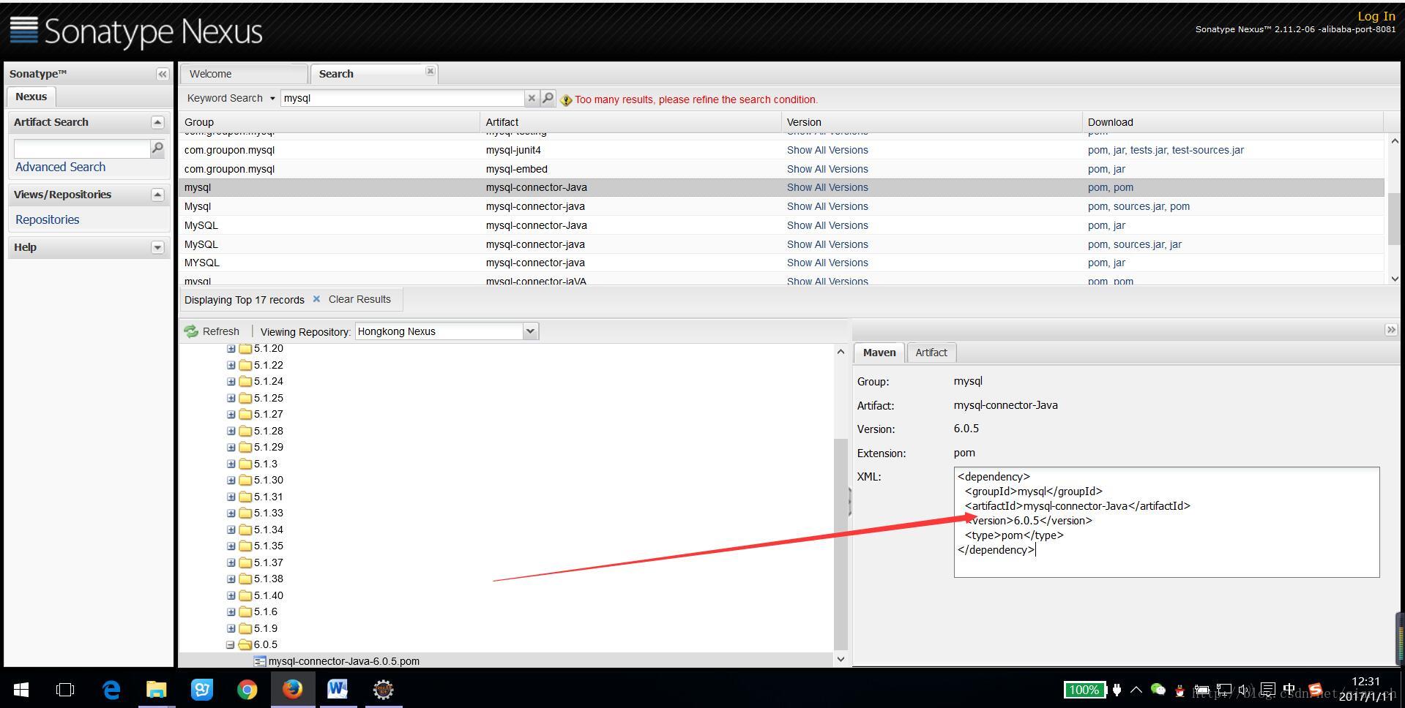Expand the Help panel
Viewport: 1405px width, 708px height.
[157, 247]
